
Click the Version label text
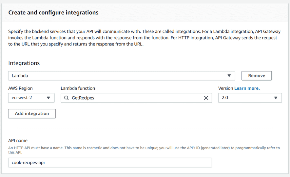[226, 88]
